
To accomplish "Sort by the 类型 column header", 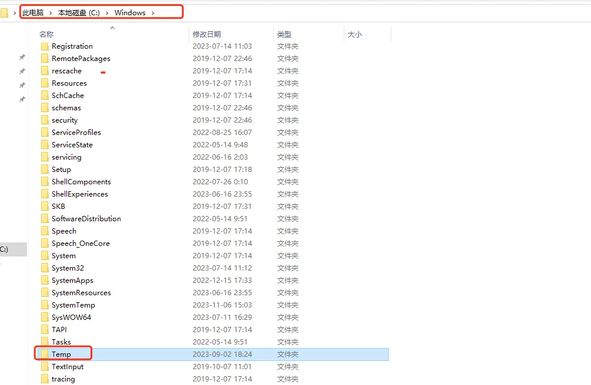I will 284,35.
